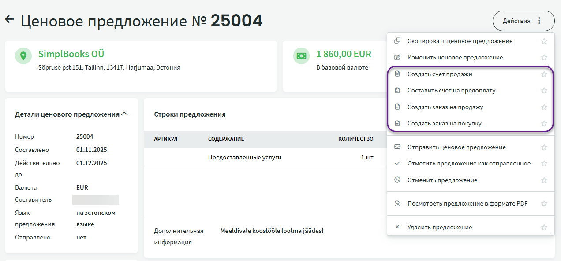Click the three-dot icon in Действия button
This screenshot has height=261, width=561.
pyautogui.click(x=539, y=21)
